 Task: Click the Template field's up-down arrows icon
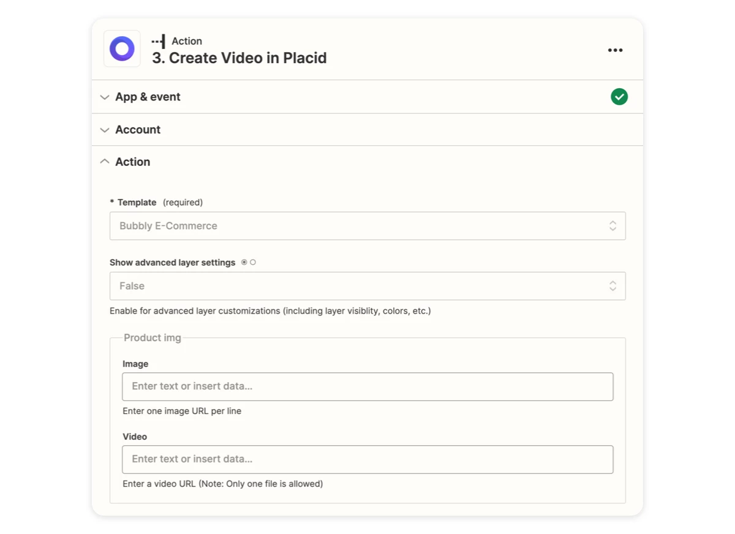(612, 226)
